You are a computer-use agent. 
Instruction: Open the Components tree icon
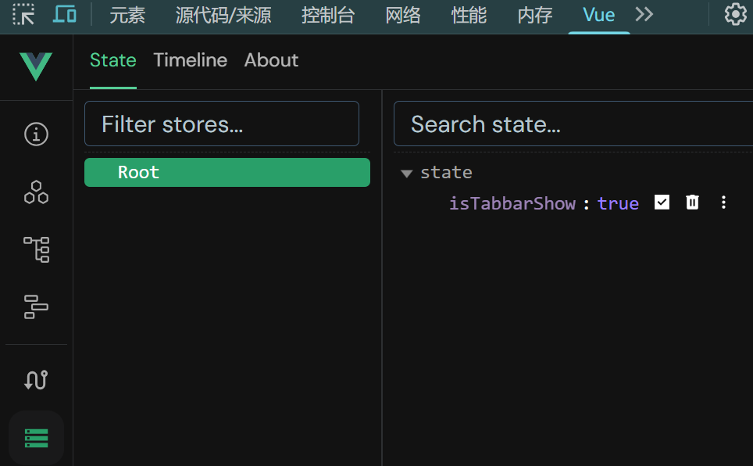[36, 249]
